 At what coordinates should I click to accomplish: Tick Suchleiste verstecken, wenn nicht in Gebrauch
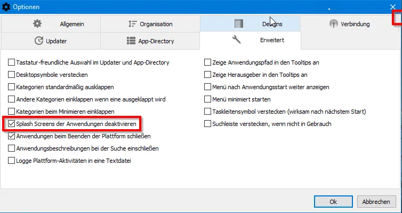coord(207,124)
